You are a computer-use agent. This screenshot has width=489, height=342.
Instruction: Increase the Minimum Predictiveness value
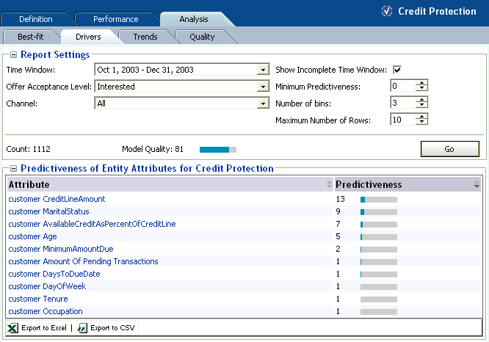pyautogui.click(x=421, y=84)
